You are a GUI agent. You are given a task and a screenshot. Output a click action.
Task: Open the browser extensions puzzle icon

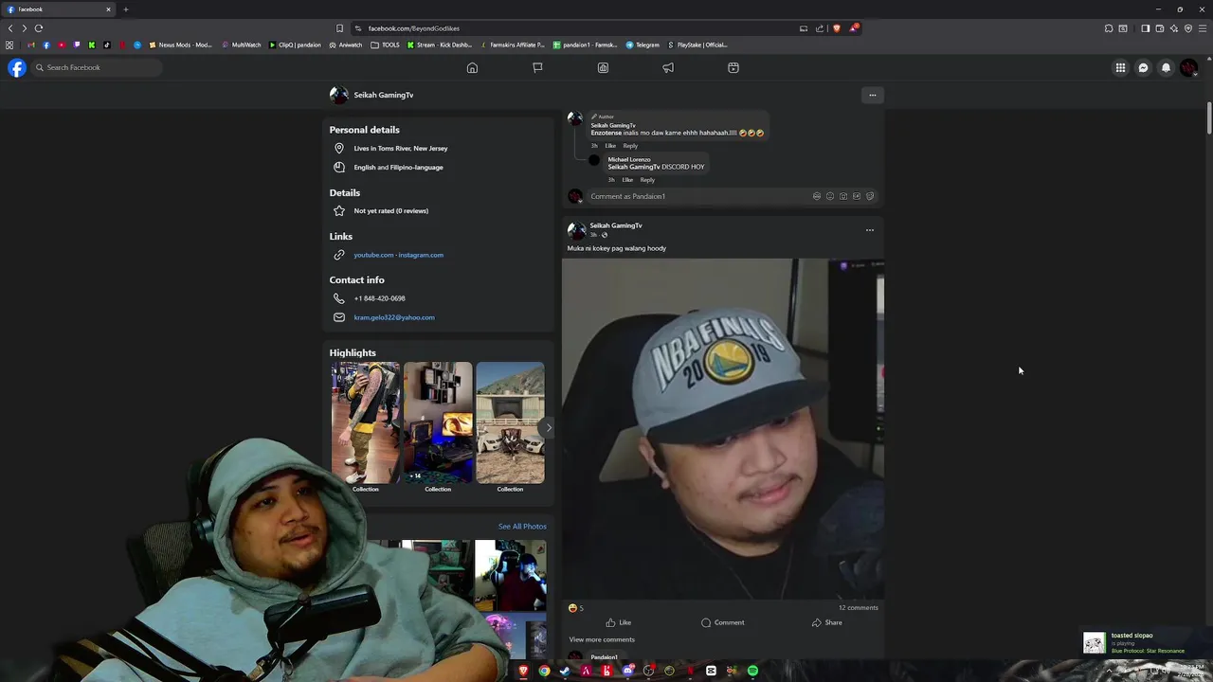[1109, 28]
